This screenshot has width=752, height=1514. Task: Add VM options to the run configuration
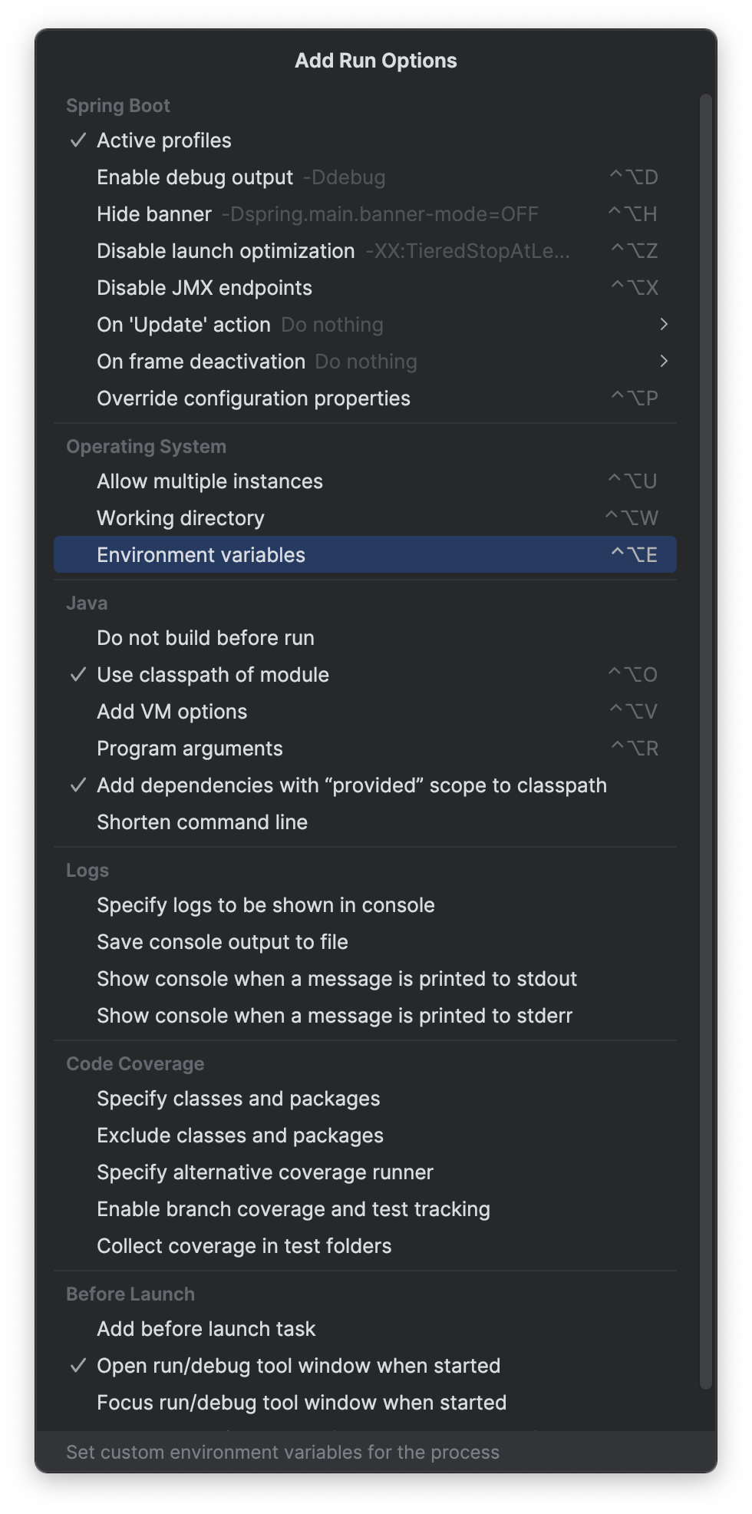[171, 711]
